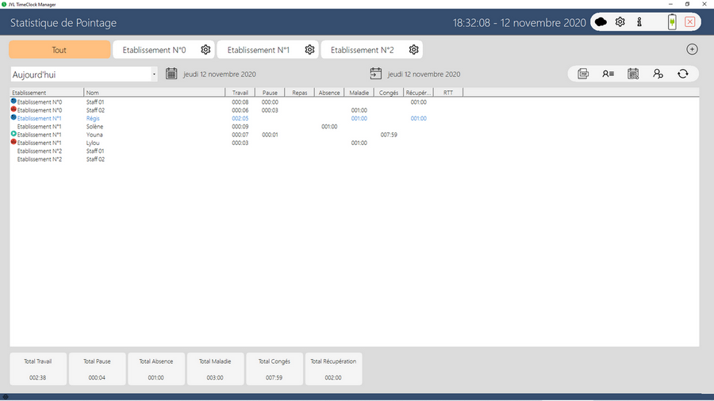Viewport: 714px width, 401px height.
Task: Open settings gear for Etablissement N°1
Action: point(309,50)
